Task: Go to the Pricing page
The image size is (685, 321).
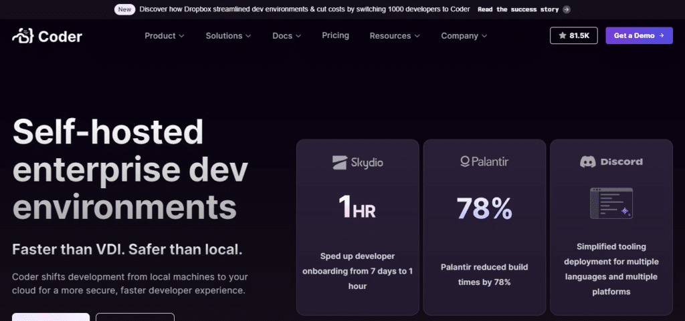Action: (335, 35)
